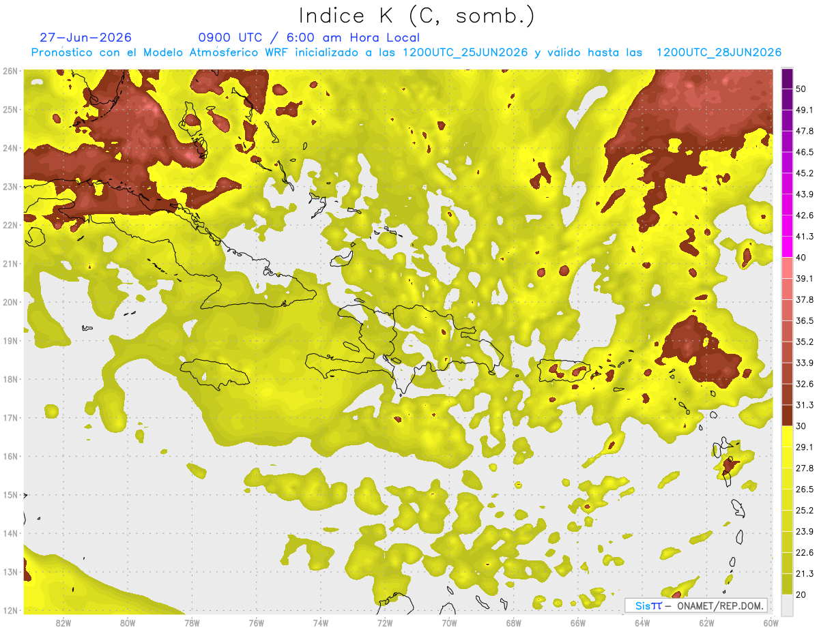Click the "12N" latitude label
The image size is (819, 632).
point(10,610)
